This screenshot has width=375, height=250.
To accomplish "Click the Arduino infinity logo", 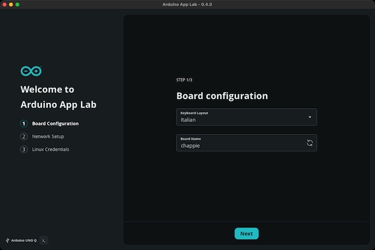I will pyautogui.click(x=30, y=71).
